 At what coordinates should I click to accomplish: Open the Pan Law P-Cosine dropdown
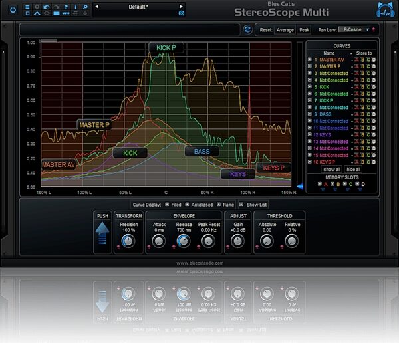tap(354, 29)
